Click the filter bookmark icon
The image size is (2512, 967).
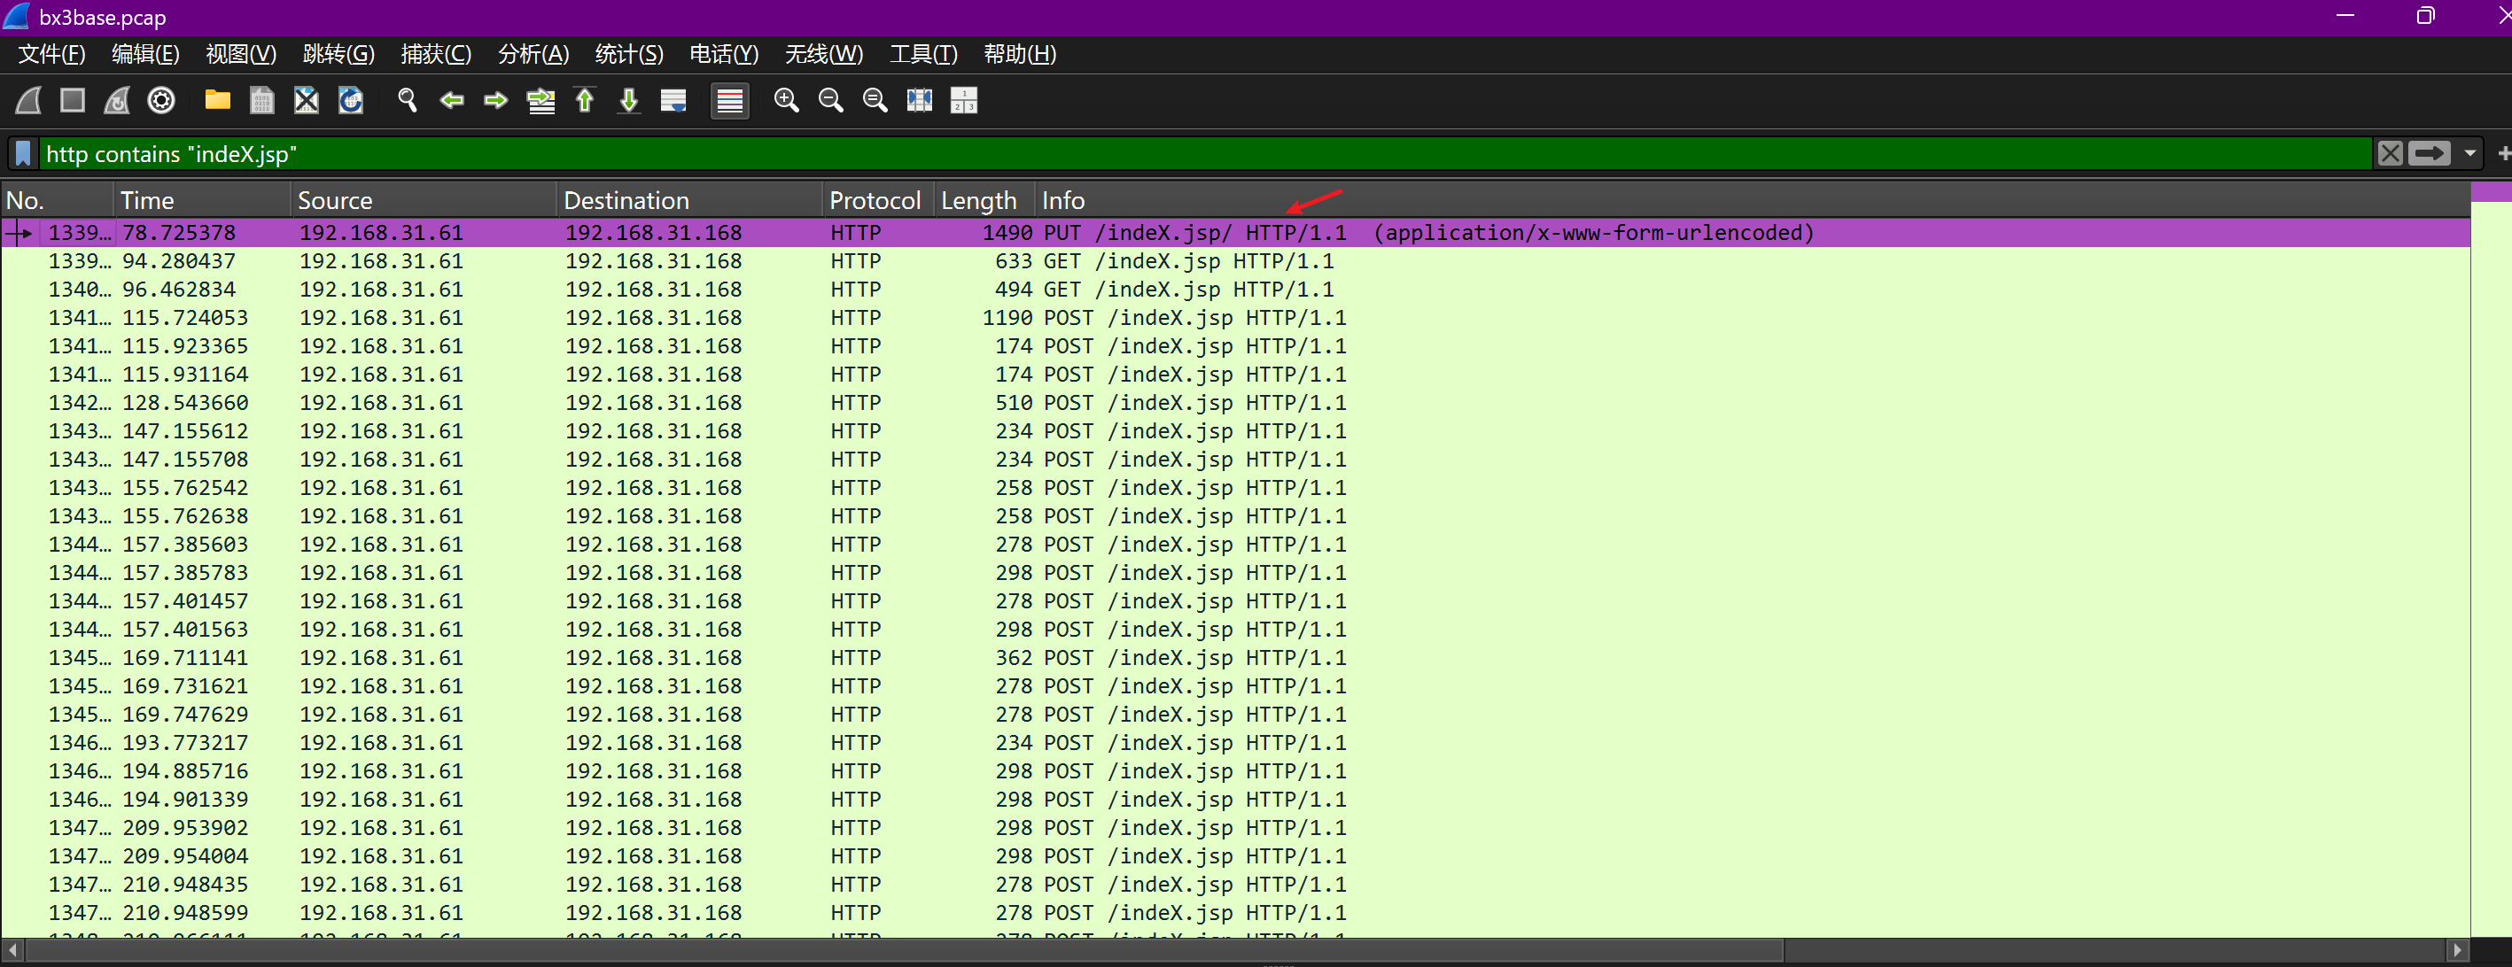[23, 153]
